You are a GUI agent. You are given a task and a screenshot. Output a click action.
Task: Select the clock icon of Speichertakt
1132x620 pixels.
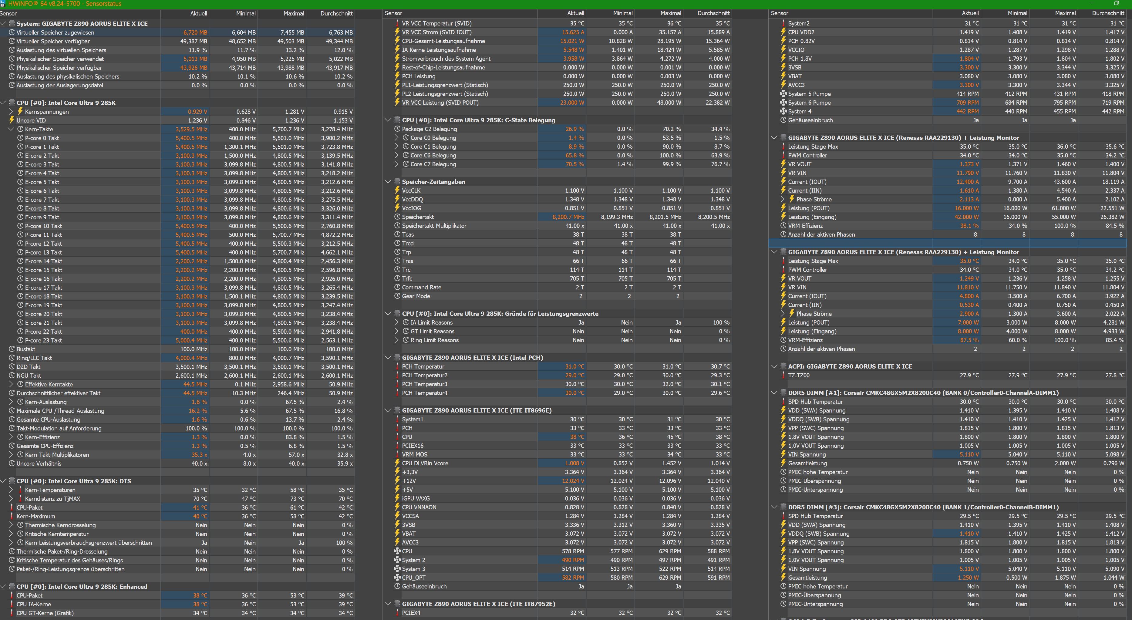(x=397, y=217)
